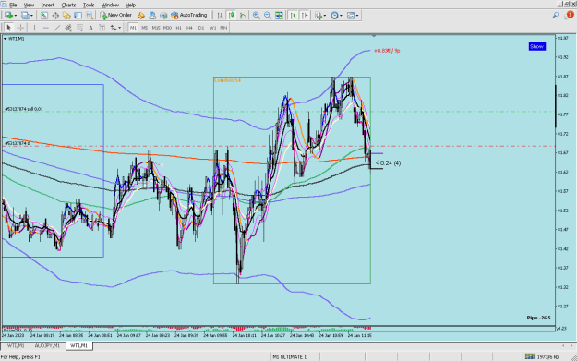The image size is (577, 361).
Task: Switch timeframe to H1
Action: 179,28
